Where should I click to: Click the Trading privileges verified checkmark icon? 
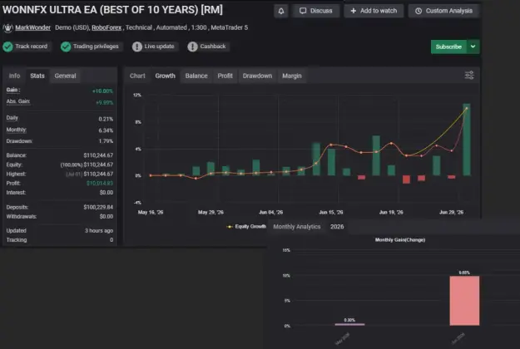[66, 47]
